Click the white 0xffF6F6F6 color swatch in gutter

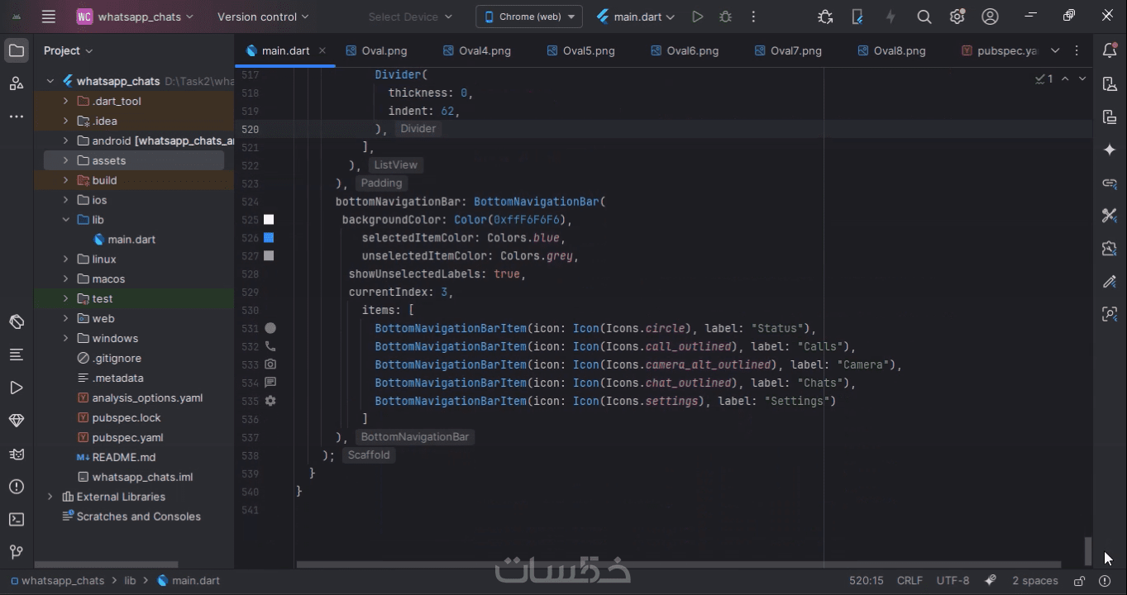pos(269,220)
